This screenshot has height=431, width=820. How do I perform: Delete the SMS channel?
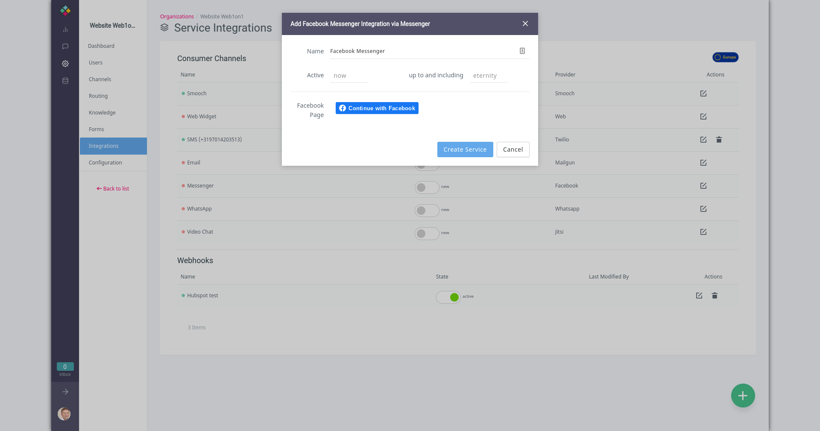pos(719,140)
